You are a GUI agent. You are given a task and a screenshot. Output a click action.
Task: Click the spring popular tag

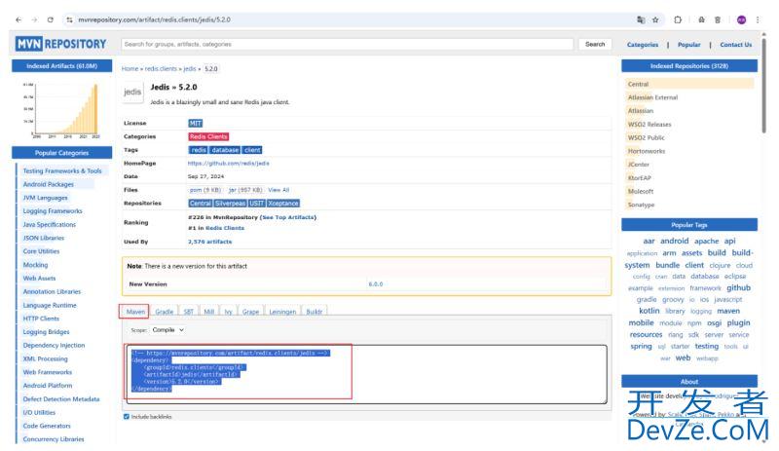[641, 347]
